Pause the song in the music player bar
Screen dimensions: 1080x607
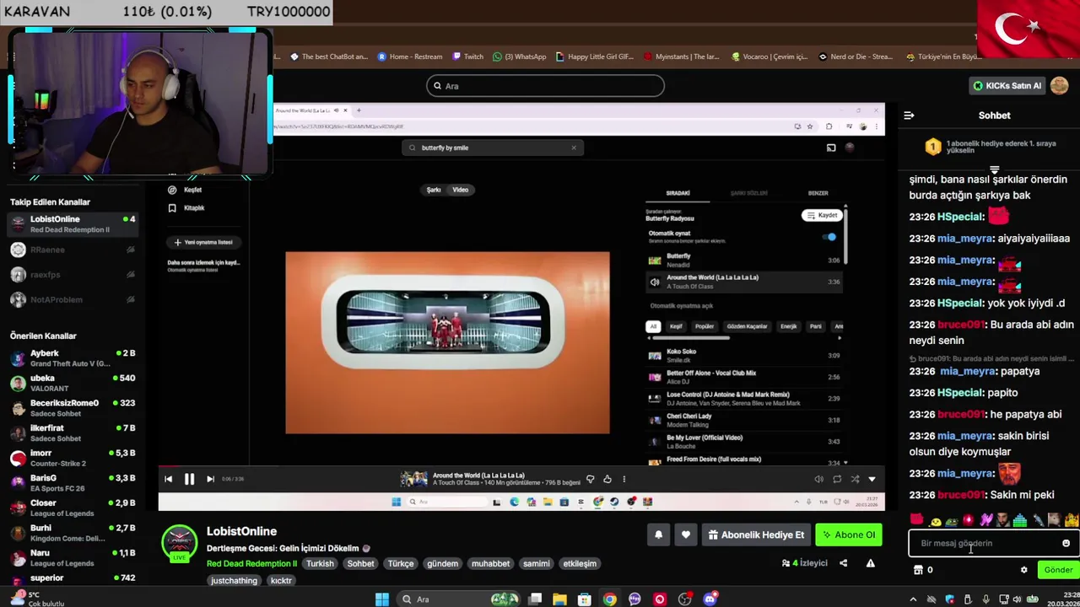pos(189,479)
